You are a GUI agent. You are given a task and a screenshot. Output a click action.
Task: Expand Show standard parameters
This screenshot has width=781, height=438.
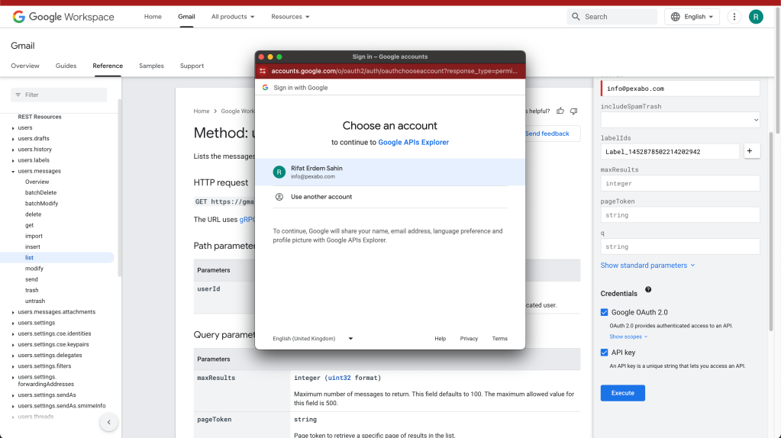[647, 266]
